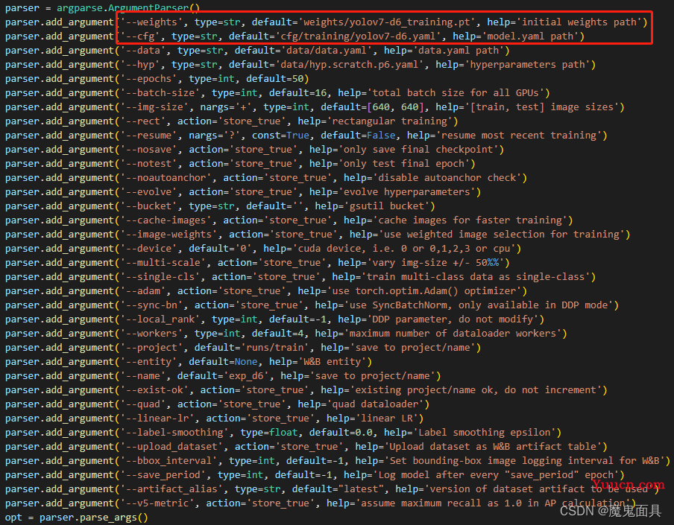674x525 pixels.
Task: Click the '--evolve' argument name
Action: (x=148, y=192)
